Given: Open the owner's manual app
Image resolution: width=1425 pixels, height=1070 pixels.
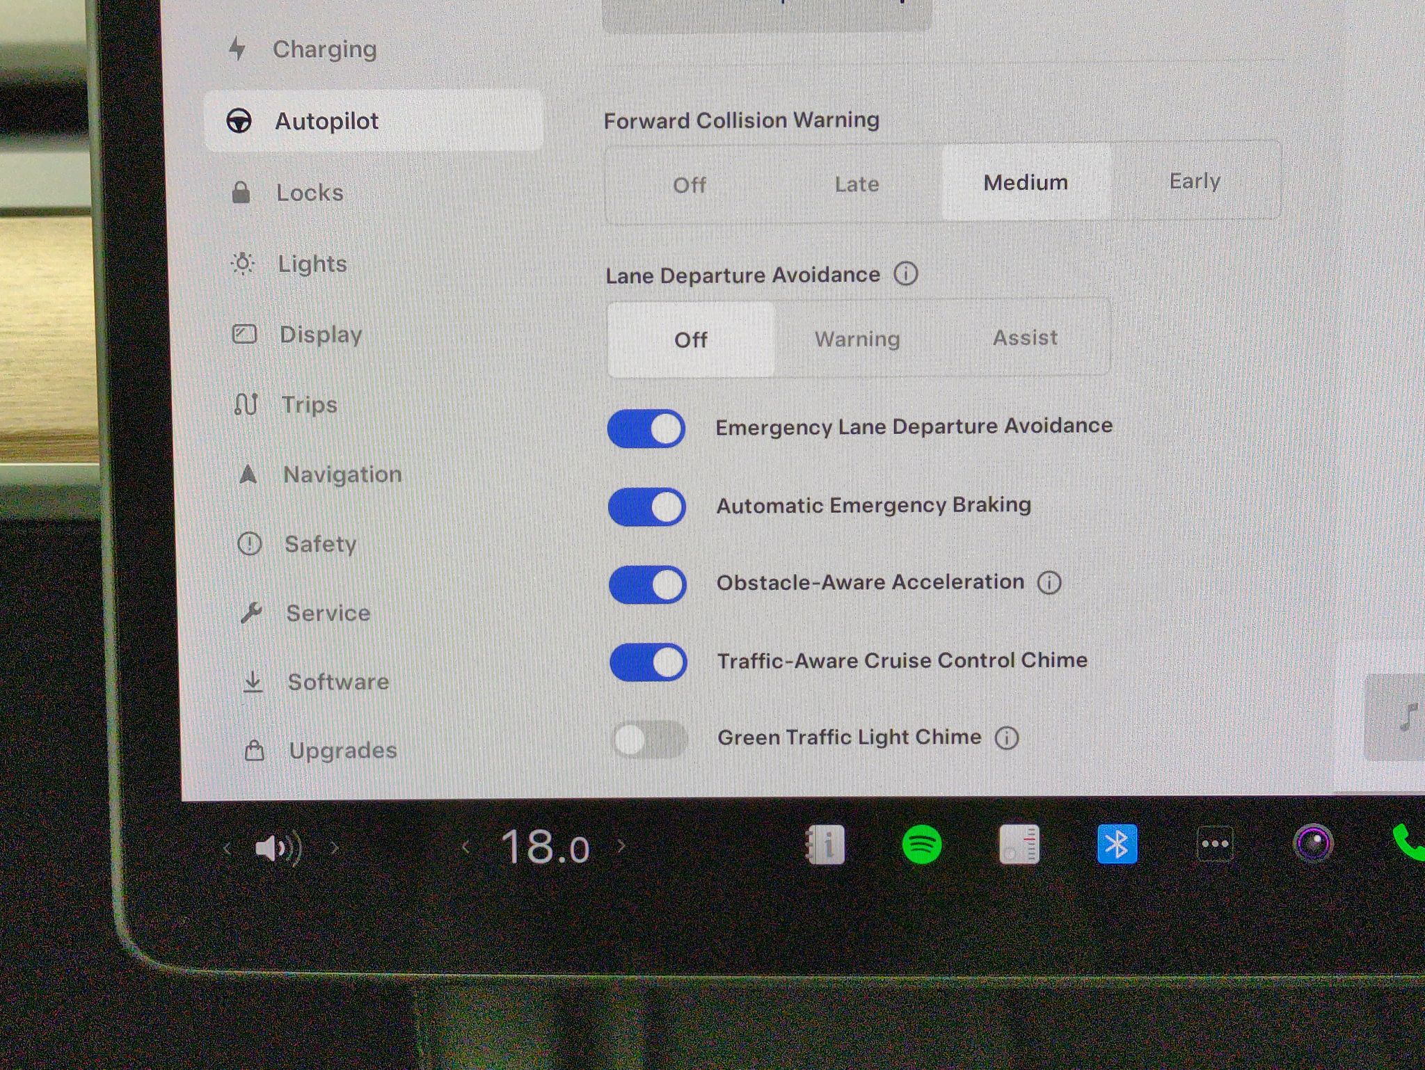Looking at the screenshot, I should [825, 845].
